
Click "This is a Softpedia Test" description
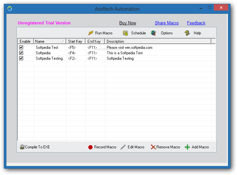(125, 53)
